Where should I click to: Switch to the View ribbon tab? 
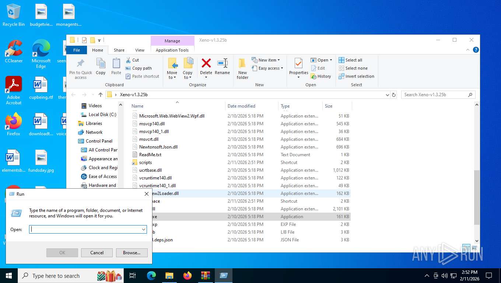coord(140,50)
